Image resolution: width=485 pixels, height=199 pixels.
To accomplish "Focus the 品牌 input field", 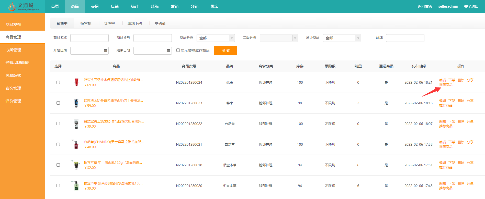I will click(405, 38).
